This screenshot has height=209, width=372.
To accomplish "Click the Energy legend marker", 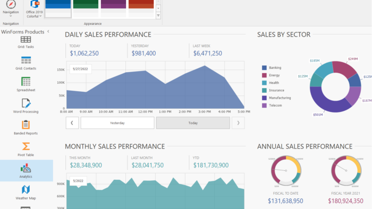I will pos(264,75).
